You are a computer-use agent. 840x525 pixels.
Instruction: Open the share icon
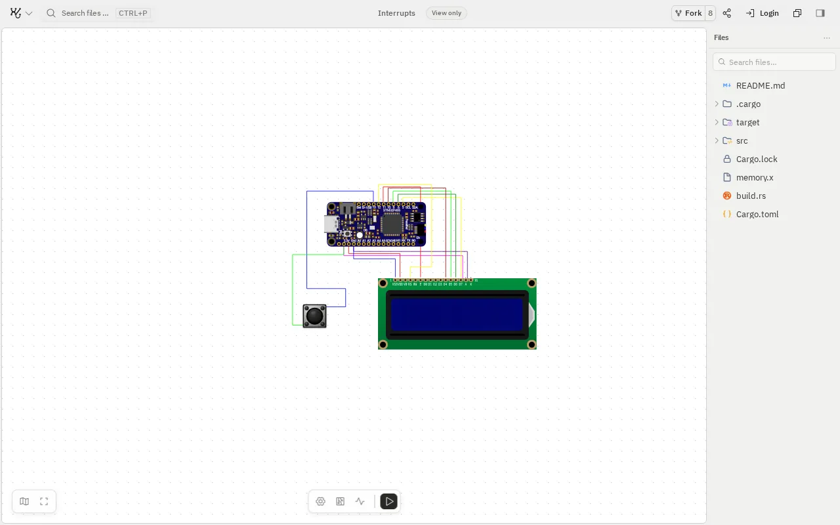pos(727,13)
